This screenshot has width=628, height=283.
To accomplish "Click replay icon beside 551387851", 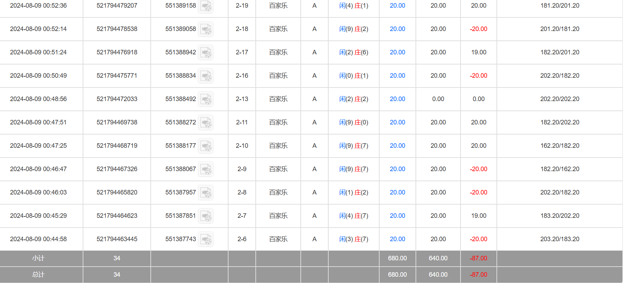I will click(x=205, y=216).
